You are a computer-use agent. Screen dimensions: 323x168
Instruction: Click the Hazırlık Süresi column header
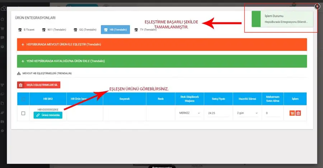tap(247, 99)
